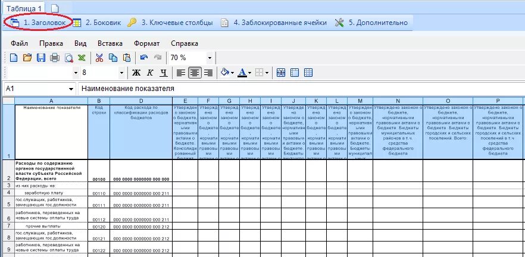
Task: Click cell 'Наименование показателя' in header row
Action: pyautogui.click(x=51, y=131)
